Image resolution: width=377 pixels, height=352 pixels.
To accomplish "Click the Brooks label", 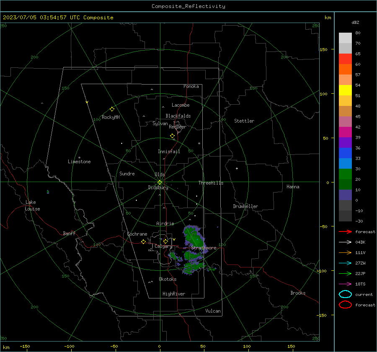I will click(298, 293).
